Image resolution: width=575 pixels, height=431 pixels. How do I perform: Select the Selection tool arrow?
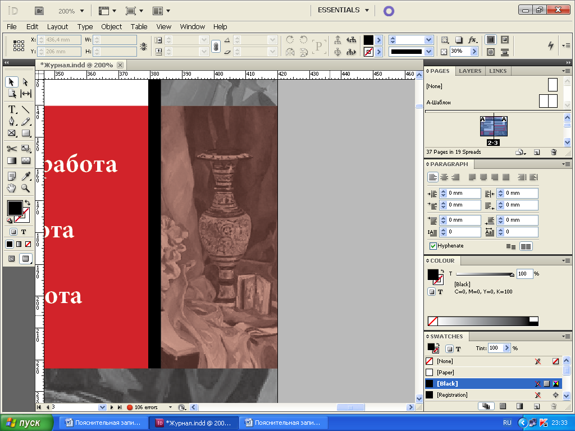(11, 82)
